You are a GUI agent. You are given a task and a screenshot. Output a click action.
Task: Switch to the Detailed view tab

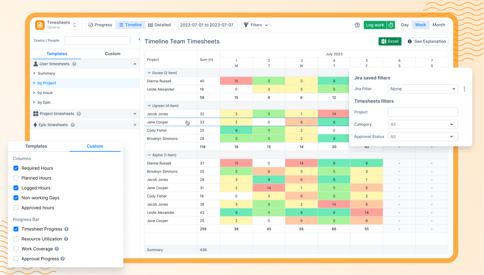click(159, 25)
